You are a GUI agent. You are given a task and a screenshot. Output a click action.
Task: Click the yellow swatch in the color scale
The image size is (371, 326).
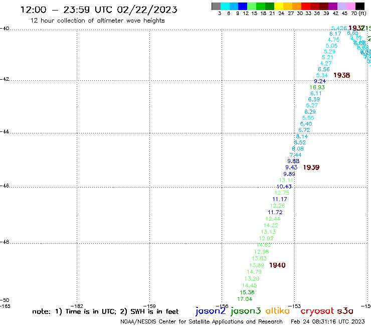[x=279, y=6]
